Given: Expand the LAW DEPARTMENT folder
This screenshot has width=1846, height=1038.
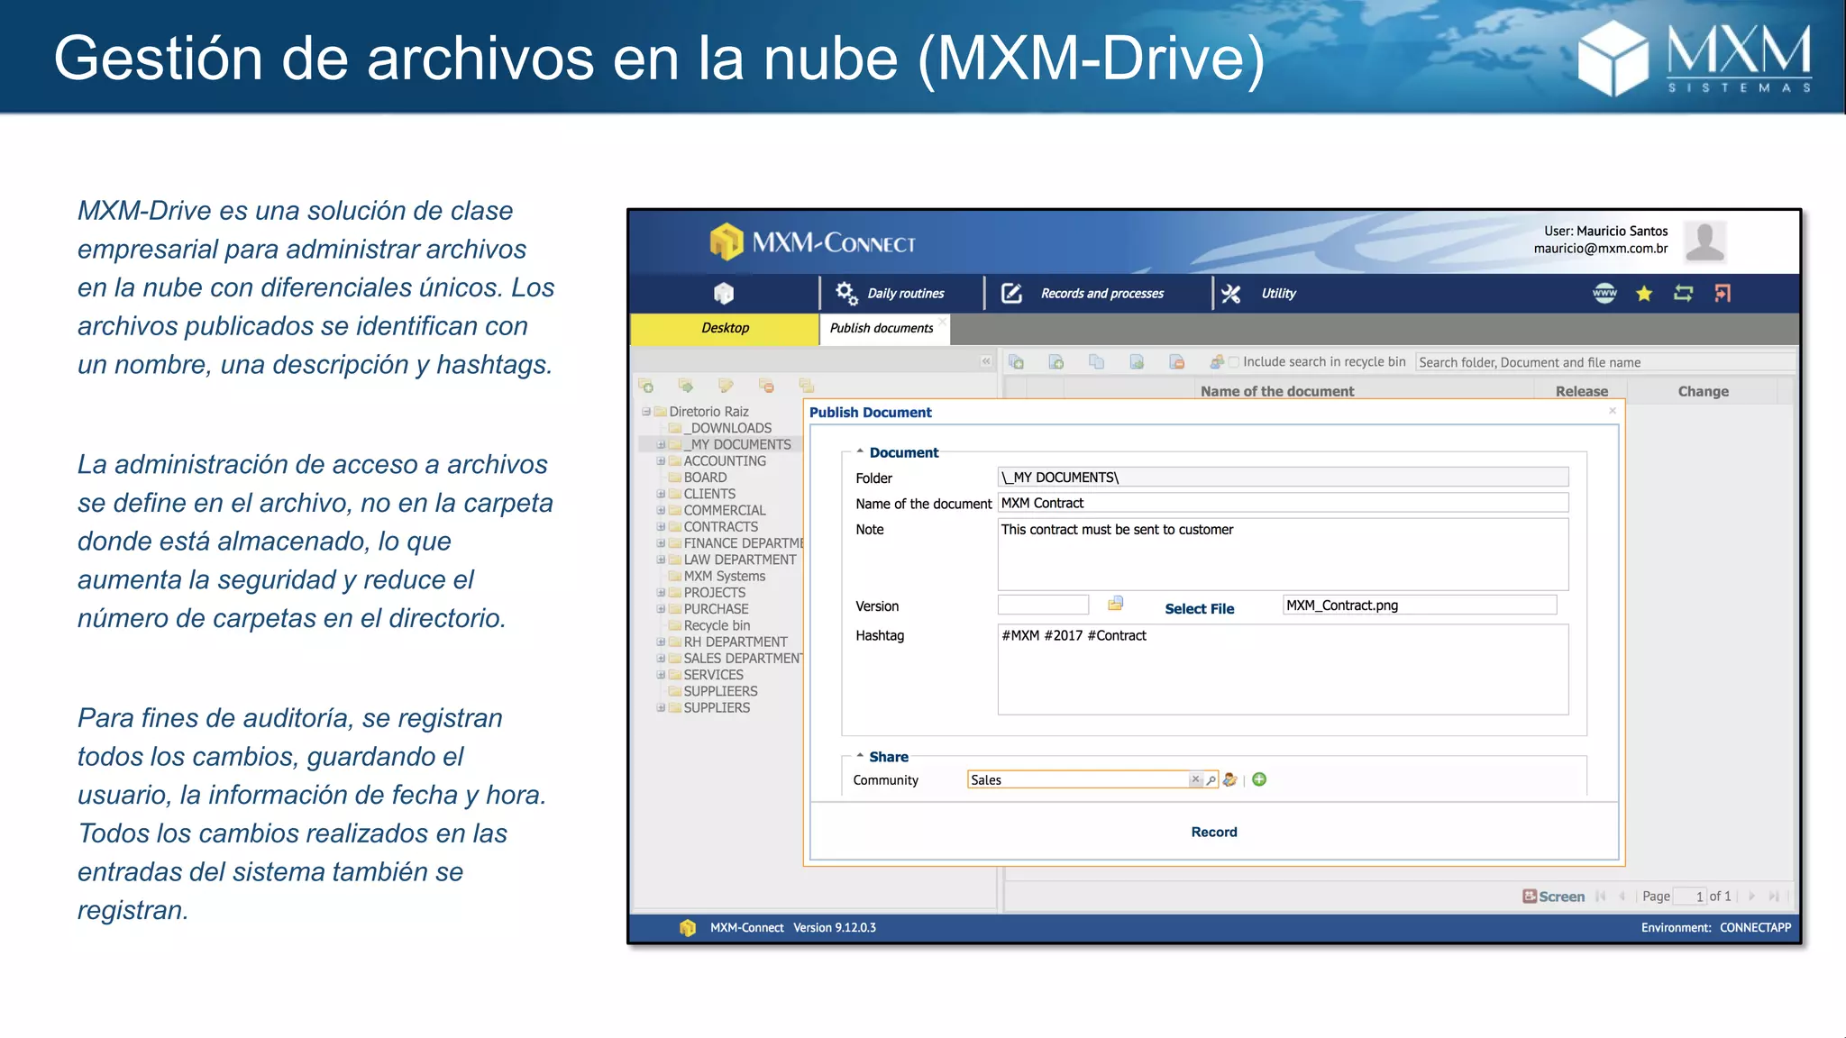Looking at the screenshot, I should [x=661, y=560].
